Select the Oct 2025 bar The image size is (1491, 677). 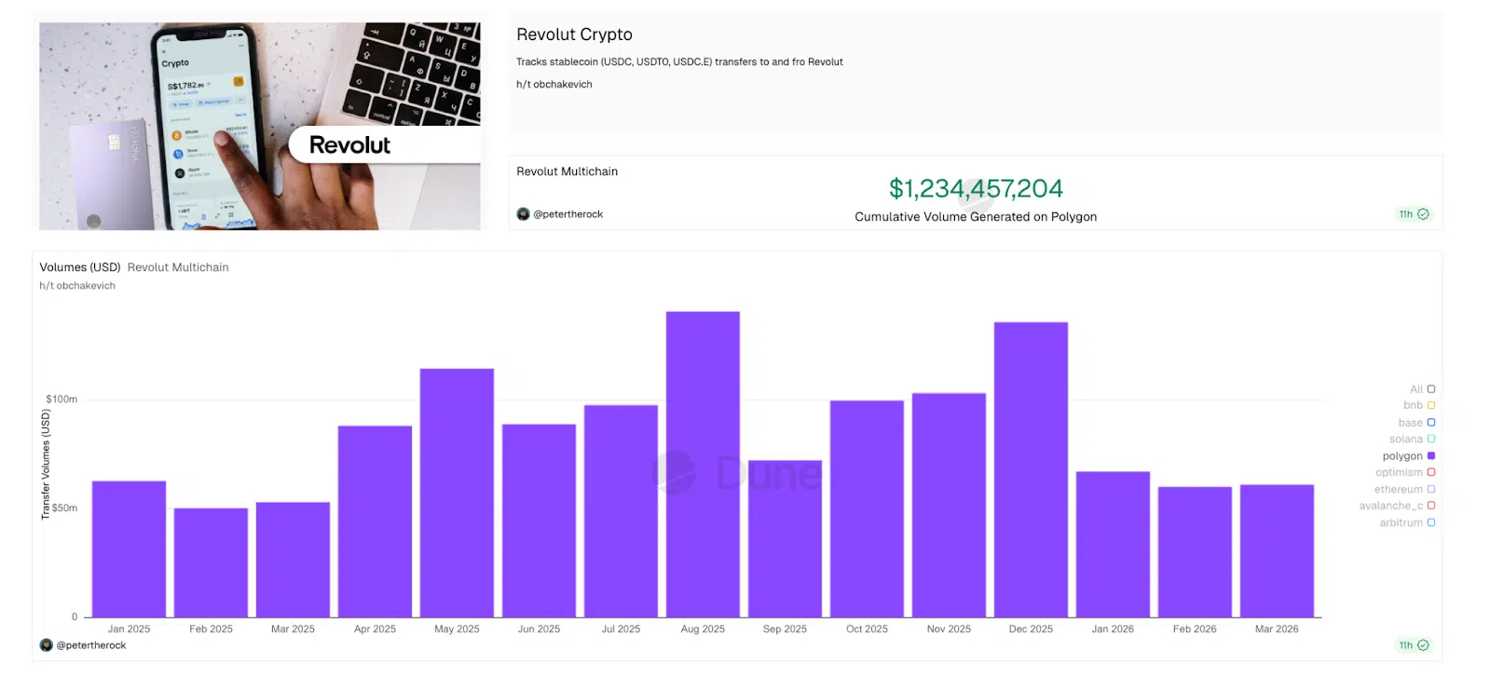(x=867, y=508)
